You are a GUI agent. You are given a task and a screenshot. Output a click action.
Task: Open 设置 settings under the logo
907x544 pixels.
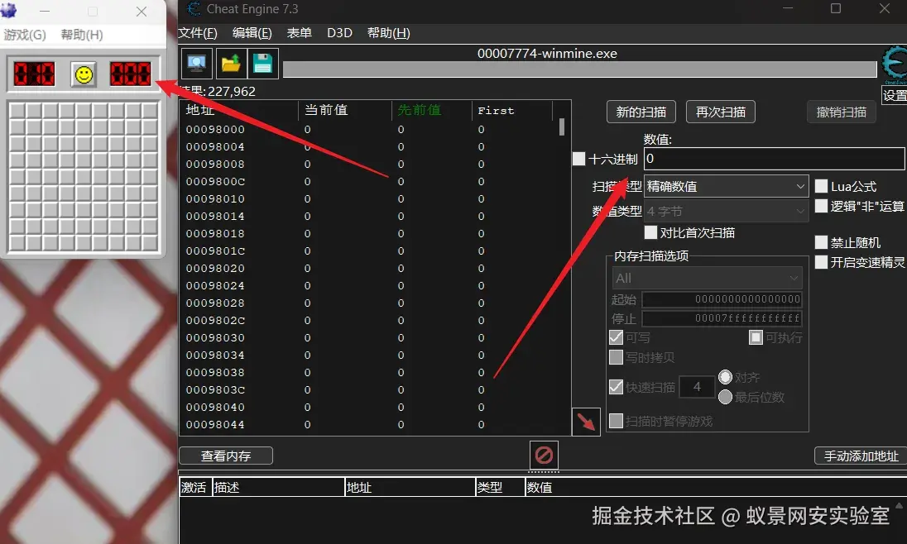coord(895,95)
